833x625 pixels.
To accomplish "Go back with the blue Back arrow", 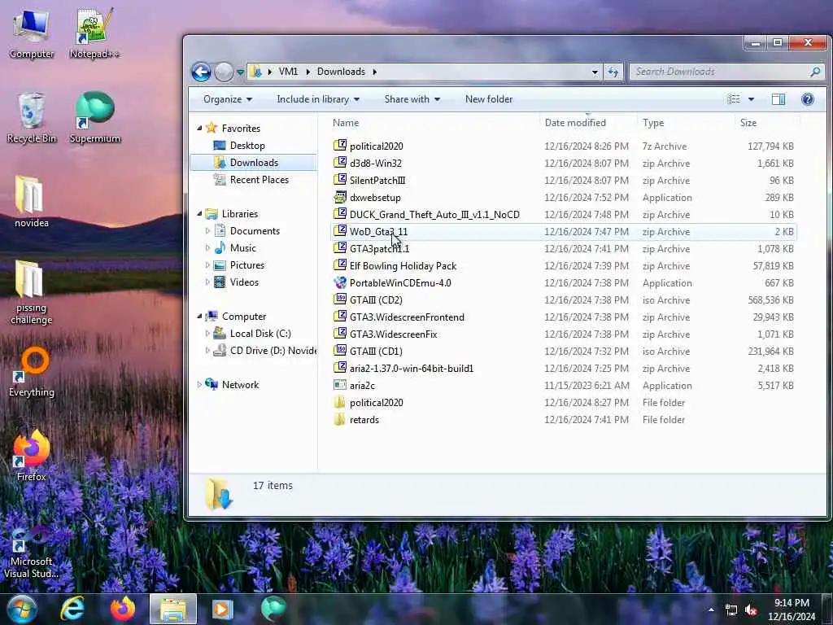I will 201,72.
